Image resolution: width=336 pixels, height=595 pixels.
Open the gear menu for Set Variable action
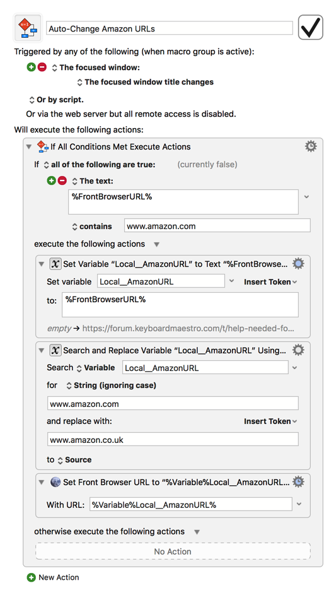(298, 264)
